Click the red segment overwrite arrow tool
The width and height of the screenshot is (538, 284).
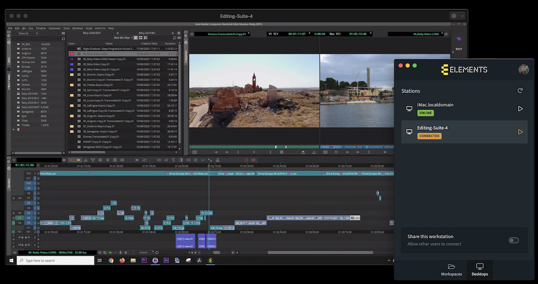(x=71, y=160)
